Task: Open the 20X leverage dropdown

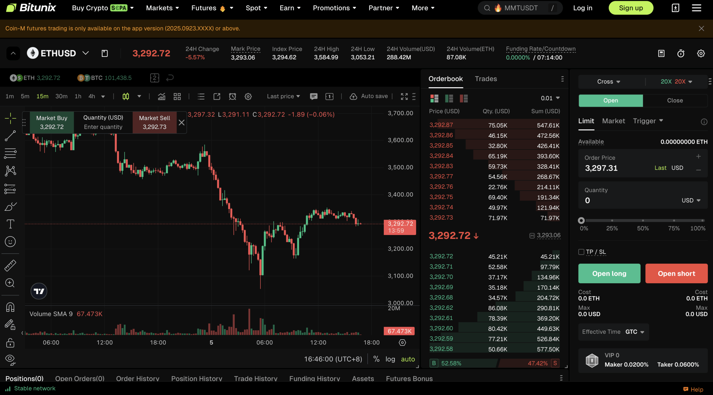Action: pos(676,82)
